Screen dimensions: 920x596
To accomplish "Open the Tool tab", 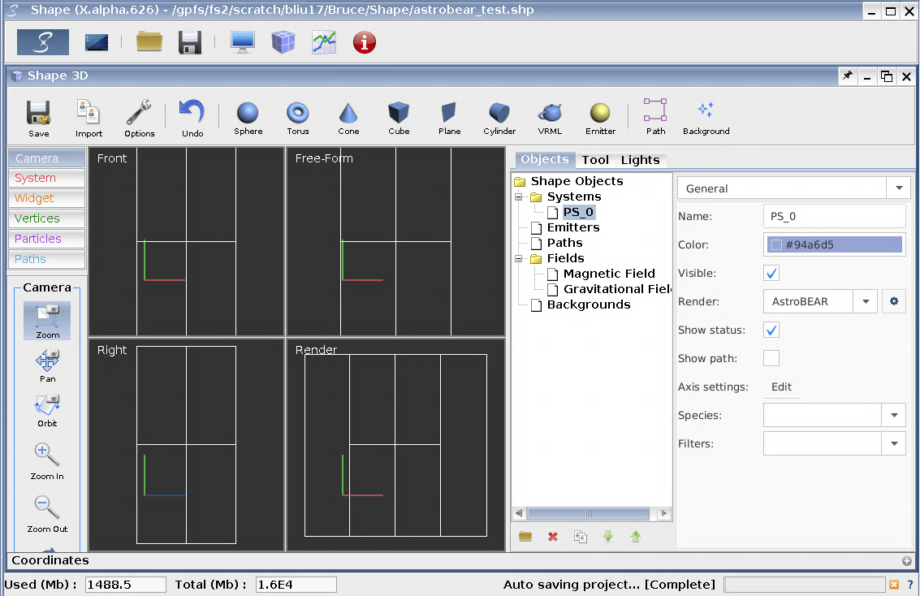I will [x=595, y=160].
